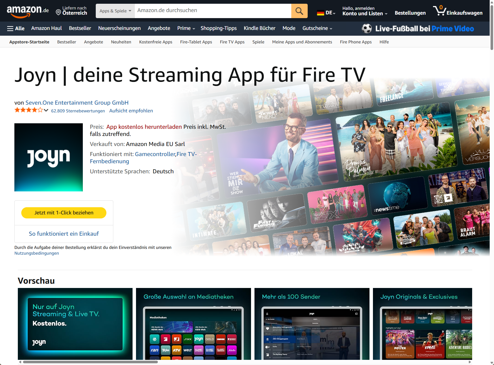Viewport: 494px width, 365px height.
Task: Open the Apps & Spiele search category dropdown
Action: tap(115, 11)
